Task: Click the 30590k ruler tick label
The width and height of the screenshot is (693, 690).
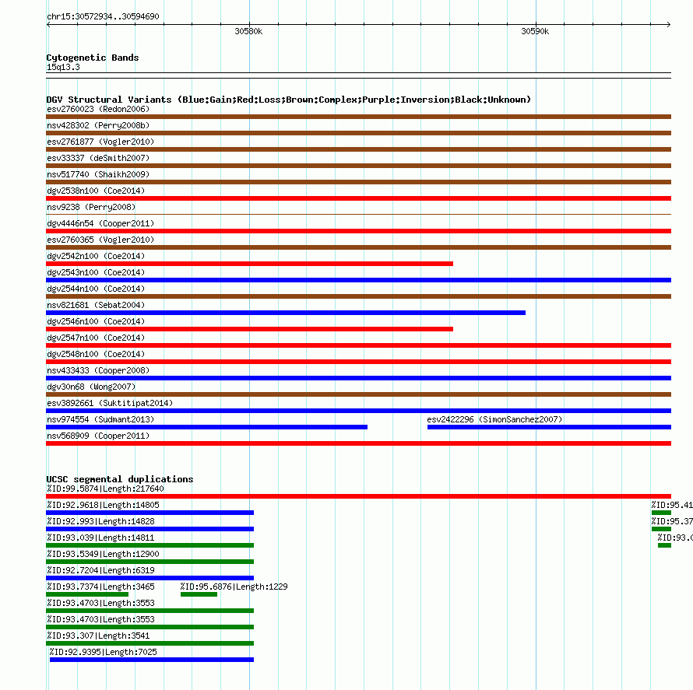Action: coord(535,31)
